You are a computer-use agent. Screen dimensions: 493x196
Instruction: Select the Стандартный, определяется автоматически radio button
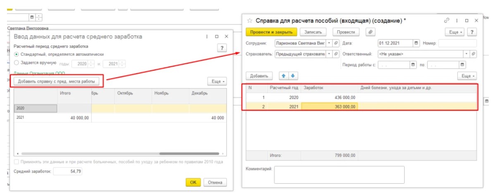click(17, 54)
